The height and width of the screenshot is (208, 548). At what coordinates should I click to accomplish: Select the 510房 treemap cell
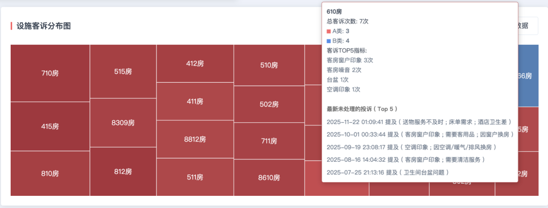(269, 65)
